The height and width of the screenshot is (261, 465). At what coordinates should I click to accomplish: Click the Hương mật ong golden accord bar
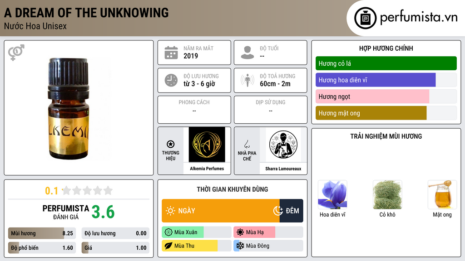tap(386, 113)
